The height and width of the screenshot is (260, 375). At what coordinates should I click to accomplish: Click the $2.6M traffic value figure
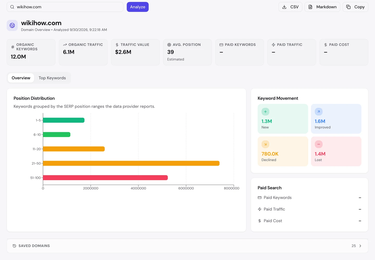tap(123, 52)
